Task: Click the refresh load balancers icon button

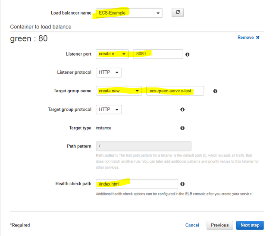Action: click(x=178, y=13)
